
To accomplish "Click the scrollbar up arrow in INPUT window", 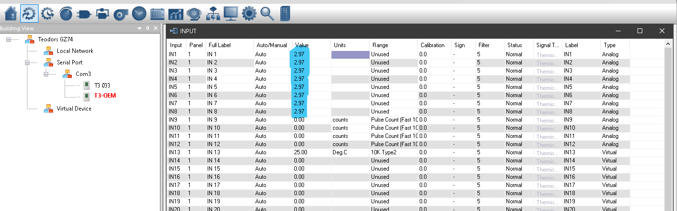I will [x=668, y=45].
